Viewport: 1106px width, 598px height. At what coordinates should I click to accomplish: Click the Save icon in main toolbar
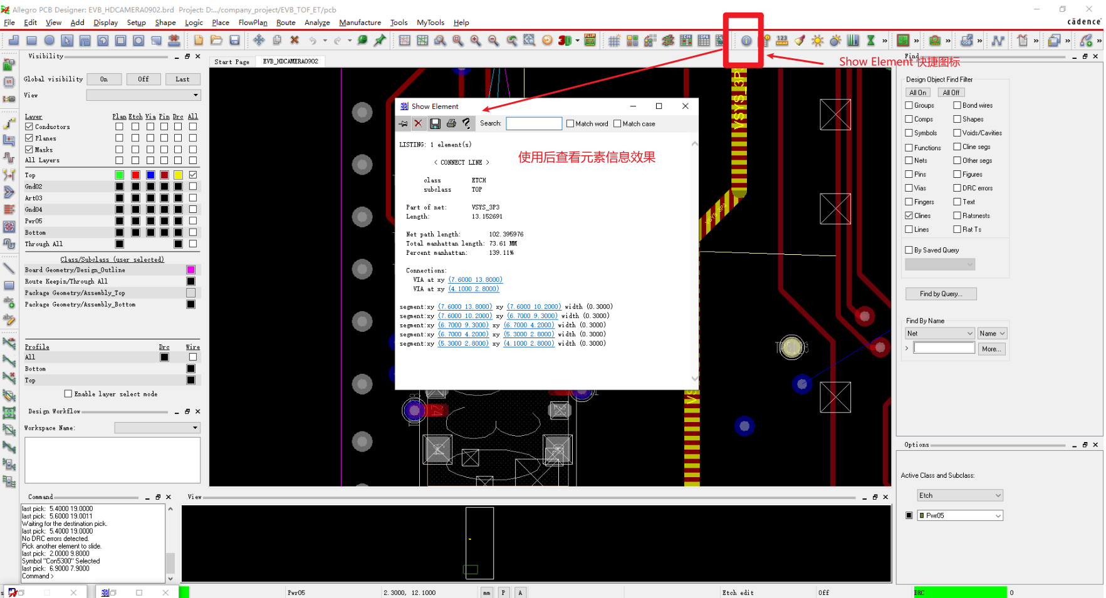click(234, 41)
